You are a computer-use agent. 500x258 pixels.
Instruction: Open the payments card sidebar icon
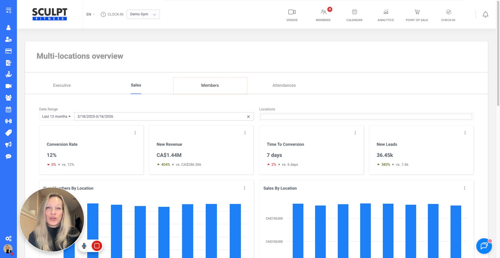(8, 51)
